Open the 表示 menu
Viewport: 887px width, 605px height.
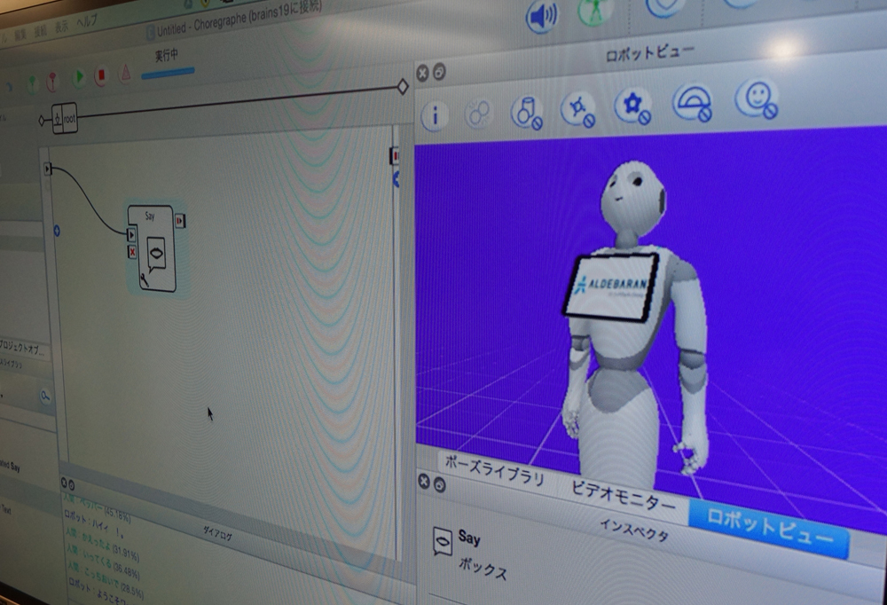[x=63, y=26]
